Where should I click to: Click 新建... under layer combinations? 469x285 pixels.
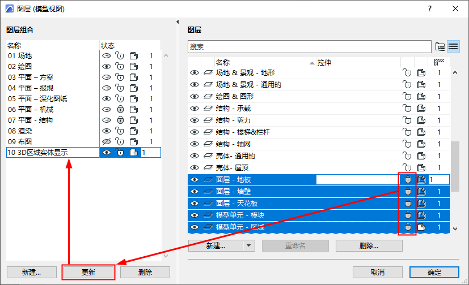[x=32, y=272]
